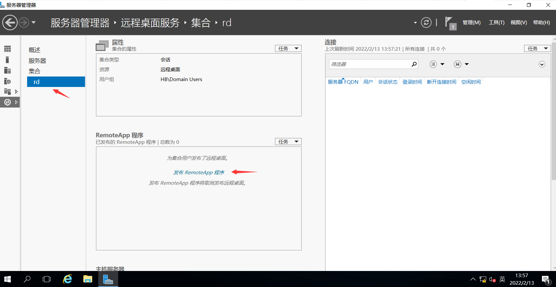Screen dimensions: 556x287
Task: Sort by 断开连接时间 column header
Action: pyautogui.click(x=442, y=82)
